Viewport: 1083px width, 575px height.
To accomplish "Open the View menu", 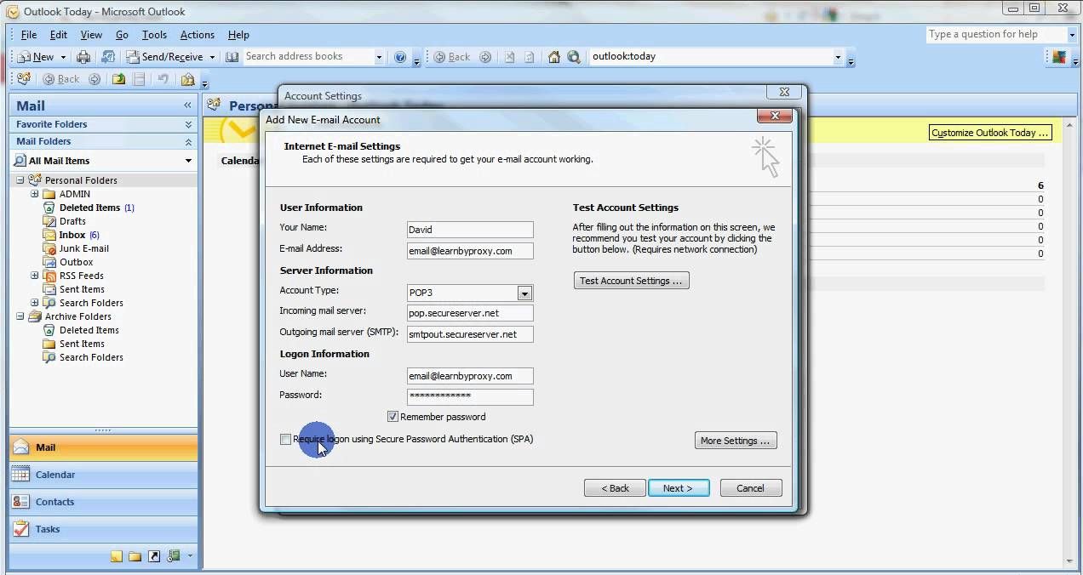I will click(x=91, y=35).
